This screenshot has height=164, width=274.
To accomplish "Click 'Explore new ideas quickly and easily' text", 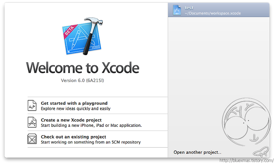I will click(x=76, y=109).
